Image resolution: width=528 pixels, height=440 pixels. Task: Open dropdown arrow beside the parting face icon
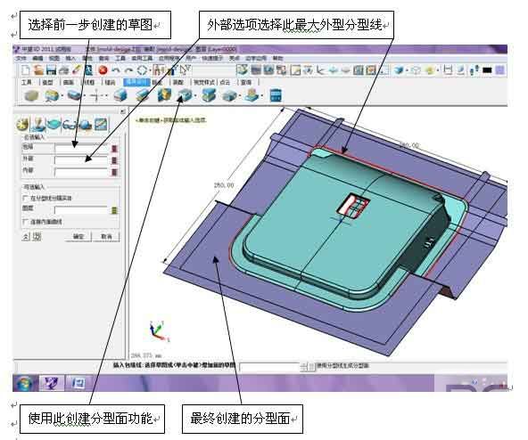pyautogui.click(x=195, y=96)
